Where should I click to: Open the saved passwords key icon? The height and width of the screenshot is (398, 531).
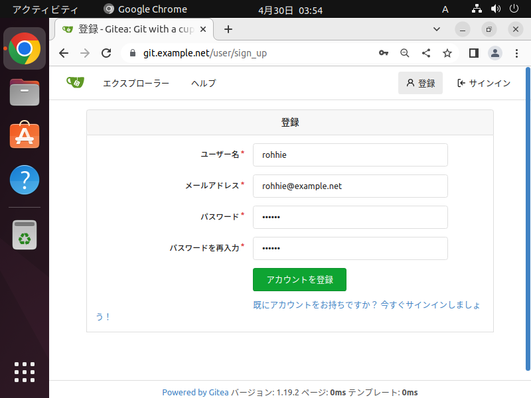coord(384,53)
